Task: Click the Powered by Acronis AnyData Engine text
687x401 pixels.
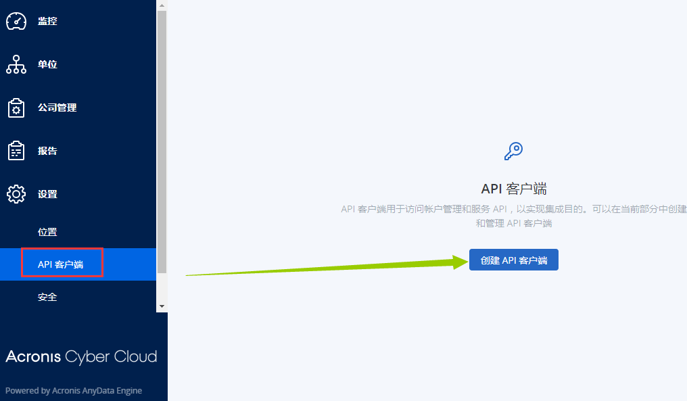Action: pos(74,390)
